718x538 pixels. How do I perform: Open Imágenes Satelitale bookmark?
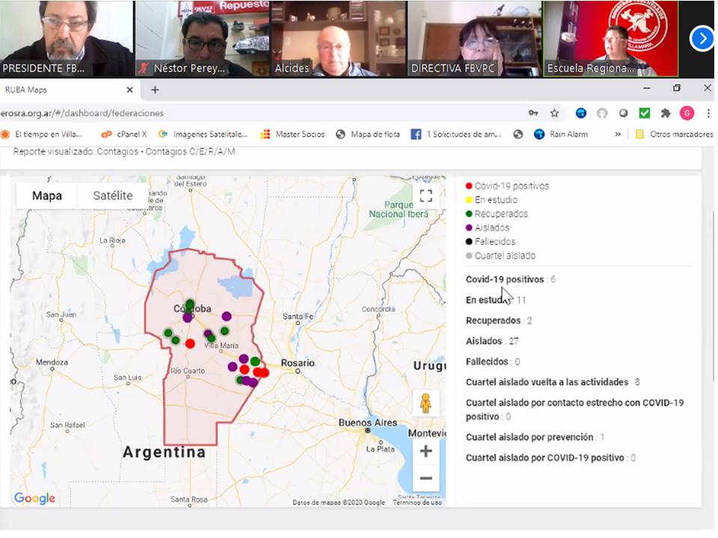203,134
